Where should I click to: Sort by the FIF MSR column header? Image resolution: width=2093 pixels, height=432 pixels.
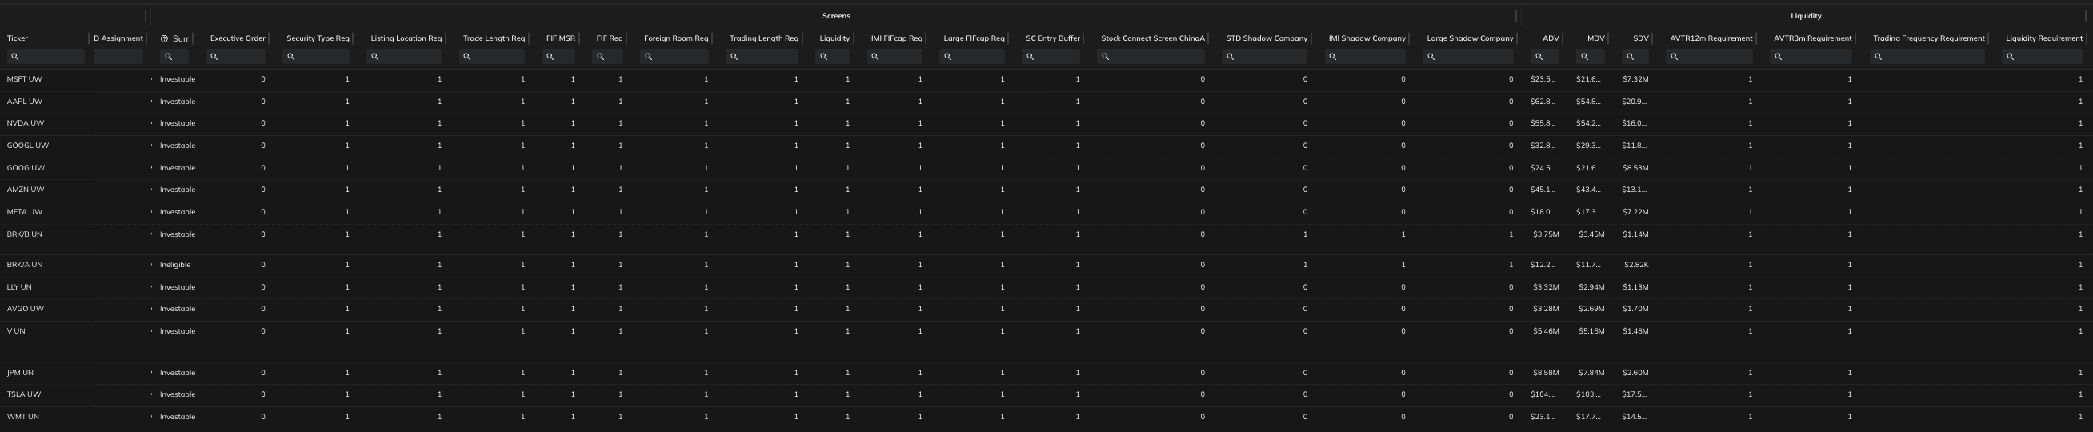click(561, 38)
